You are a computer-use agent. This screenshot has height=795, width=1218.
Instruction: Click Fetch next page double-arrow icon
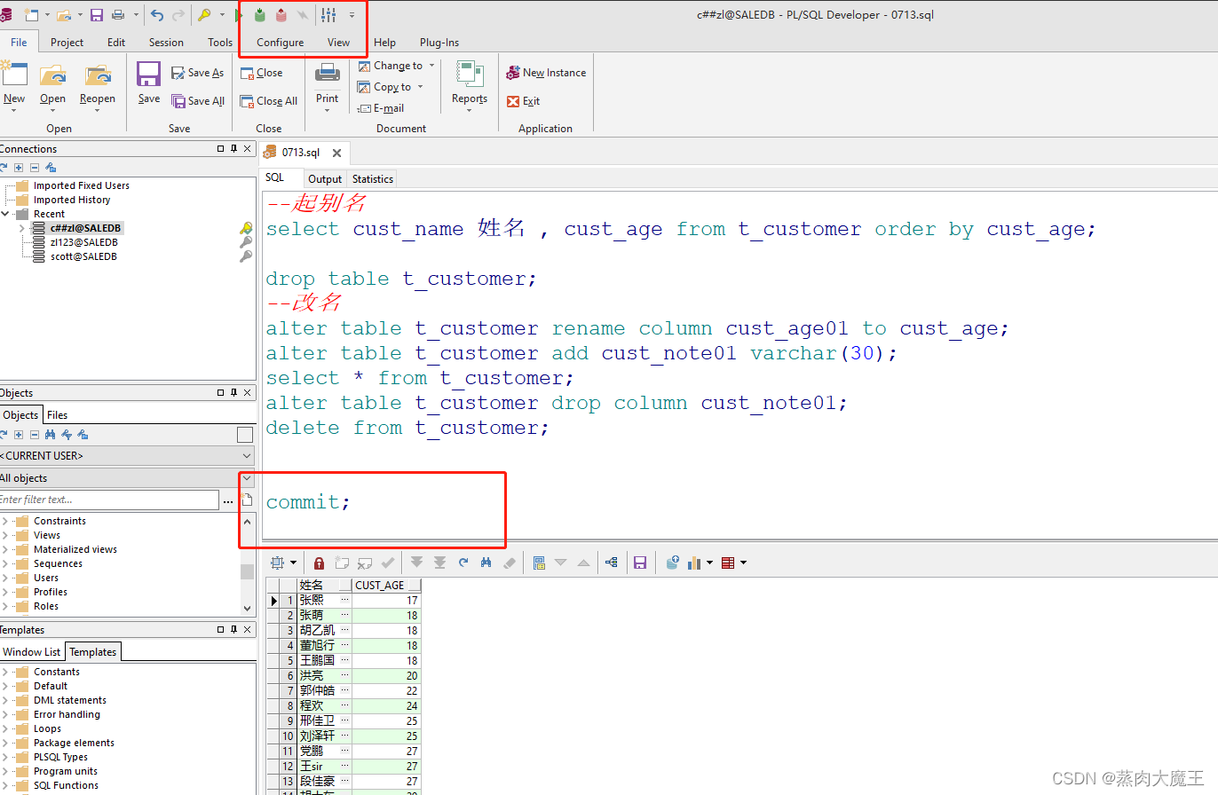pos(417,563)
